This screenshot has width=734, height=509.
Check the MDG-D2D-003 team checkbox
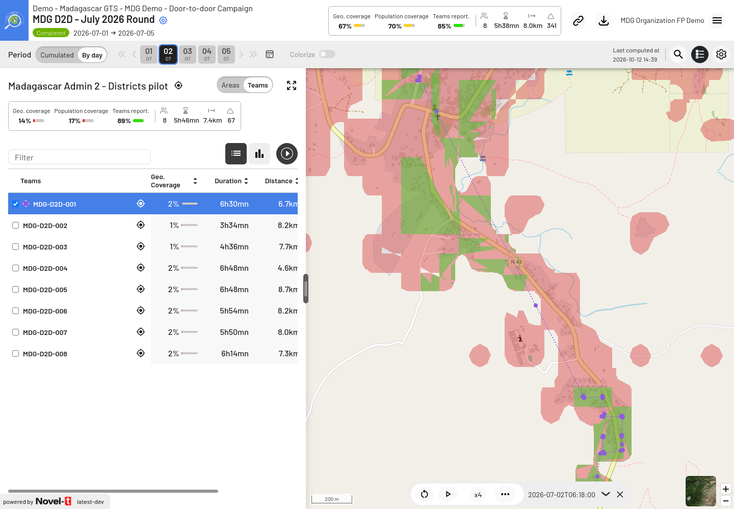(16, 247)
